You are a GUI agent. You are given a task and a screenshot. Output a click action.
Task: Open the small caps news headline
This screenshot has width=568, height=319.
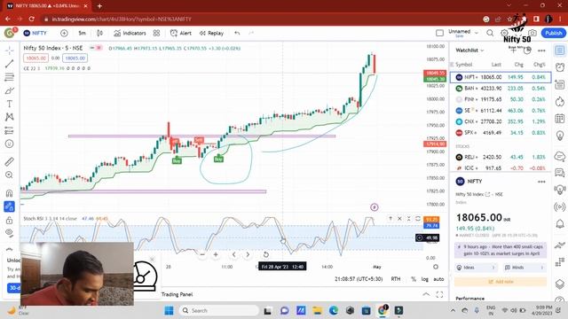point(501,250)
